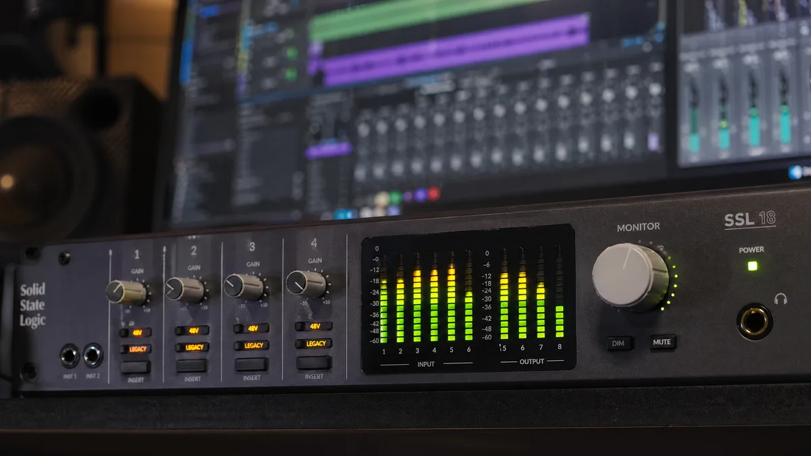
Task: Click the DIM button
Action: tap(618, 343)
